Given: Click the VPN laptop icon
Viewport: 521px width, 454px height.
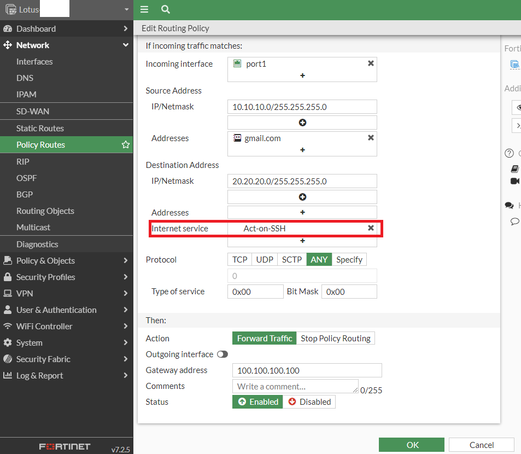Looking at the screenshot, I should pos(8,294).
